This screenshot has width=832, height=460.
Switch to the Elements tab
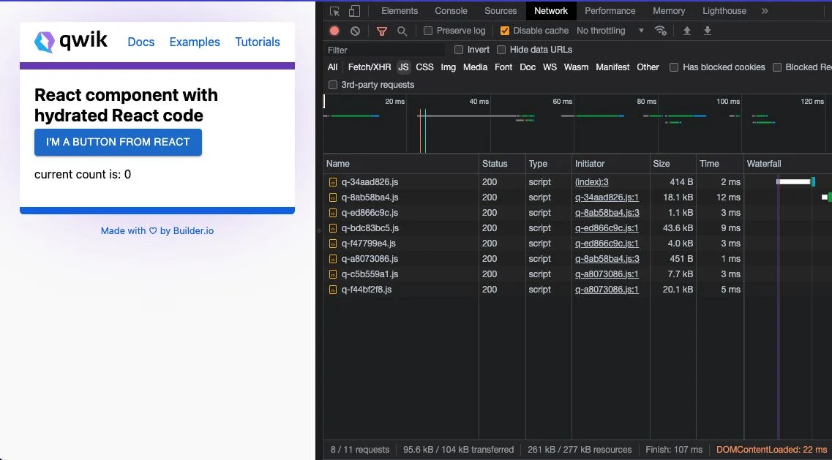click(400, 11)
